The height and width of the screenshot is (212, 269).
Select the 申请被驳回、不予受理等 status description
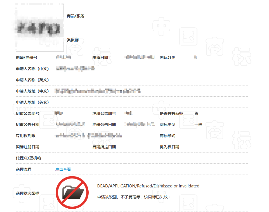tap(133, 197)
